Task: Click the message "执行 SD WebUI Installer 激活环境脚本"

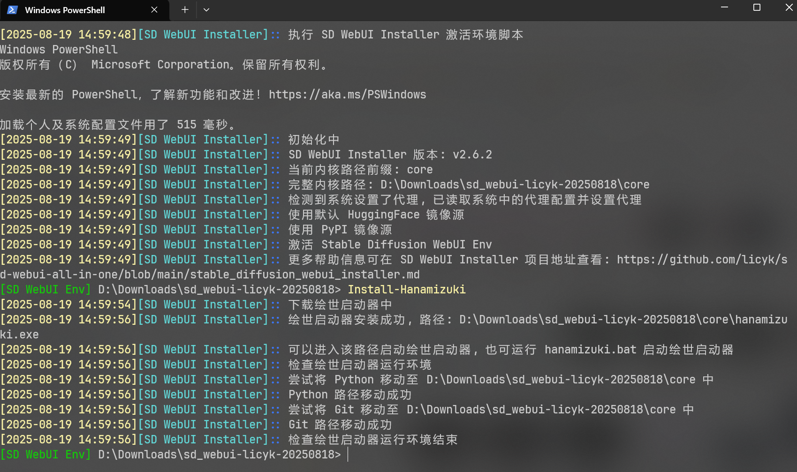Action: tap(406, 35)
